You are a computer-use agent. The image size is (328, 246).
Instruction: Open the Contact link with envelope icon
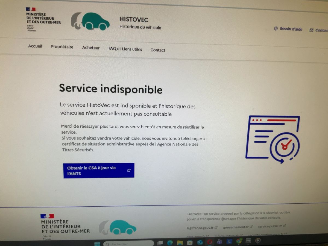(x=319, y=30)
